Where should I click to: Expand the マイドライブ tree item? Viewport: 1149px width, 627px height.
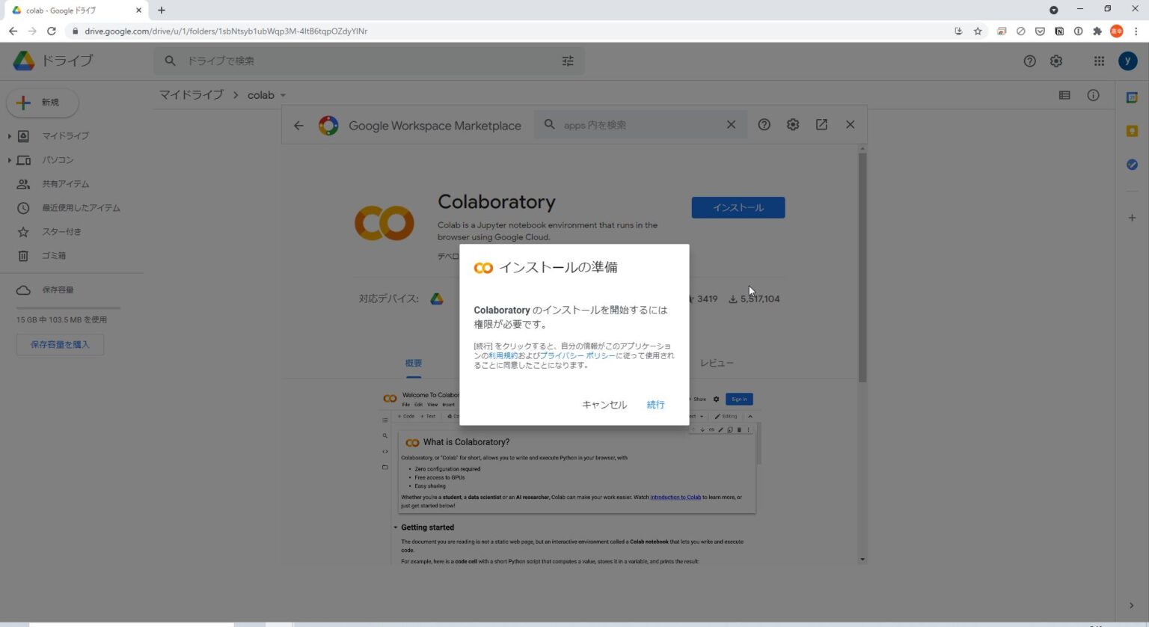[9, 135]
